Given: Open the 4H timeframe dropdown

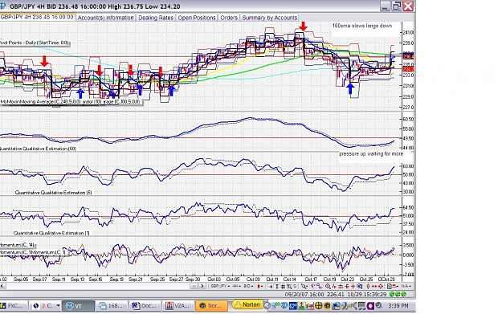Looking at the screenshot, I should click(x=237, y=286).
